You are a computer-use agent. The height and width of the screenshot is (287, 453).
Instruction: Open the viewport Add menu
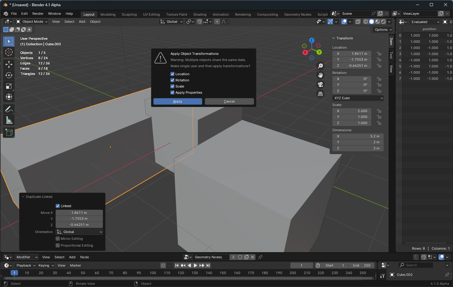82,22
